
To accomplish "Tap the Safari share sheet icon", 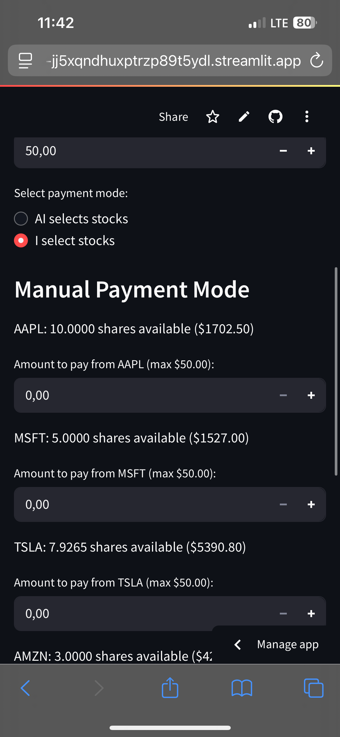I will click(x=170, y=688).
